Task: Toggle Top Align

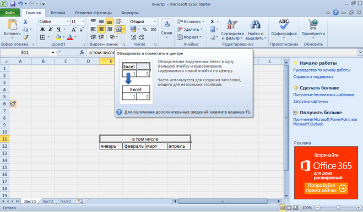Action: pos(93,21)
